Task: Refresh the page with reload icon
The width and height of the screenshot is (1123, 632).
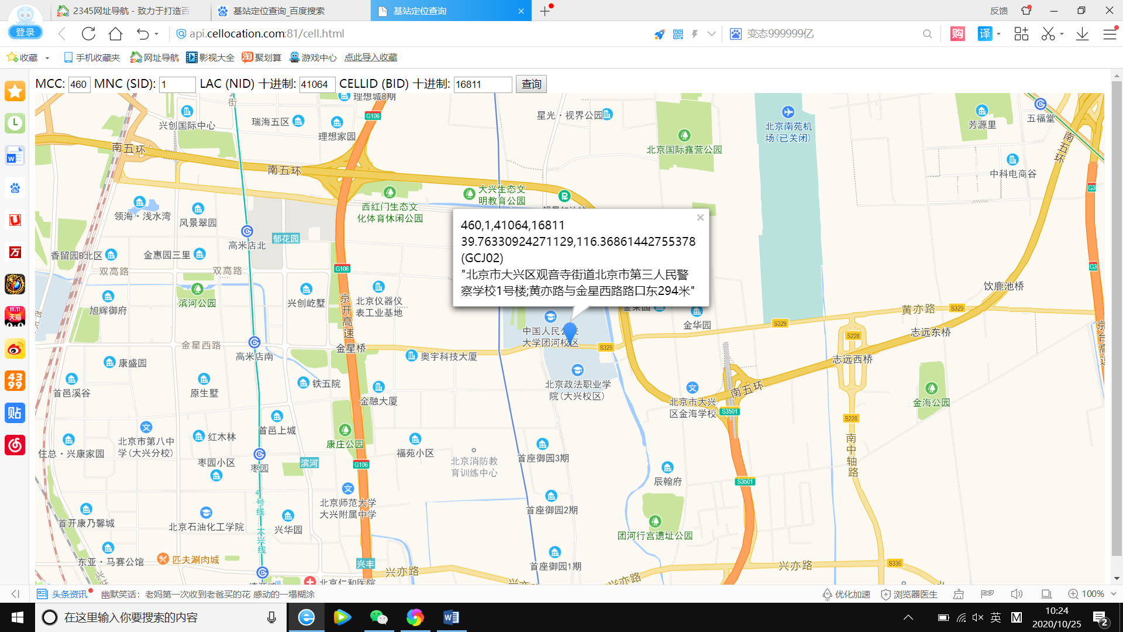Action: [x=88, y=34]
